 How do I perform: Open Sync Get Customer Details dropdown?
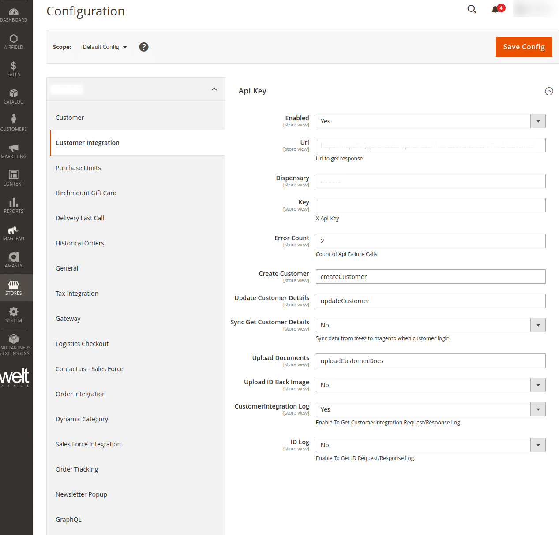pos(431,325)
